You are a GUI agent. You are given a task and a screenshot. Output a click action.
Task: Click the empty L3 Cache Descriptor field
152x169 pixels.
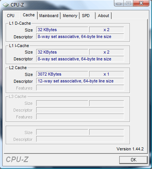(80, 110)
